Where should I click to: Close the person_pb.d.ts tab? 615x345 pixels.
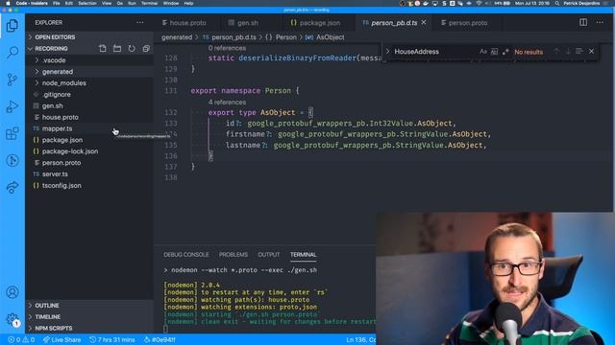tap(424, 23)
